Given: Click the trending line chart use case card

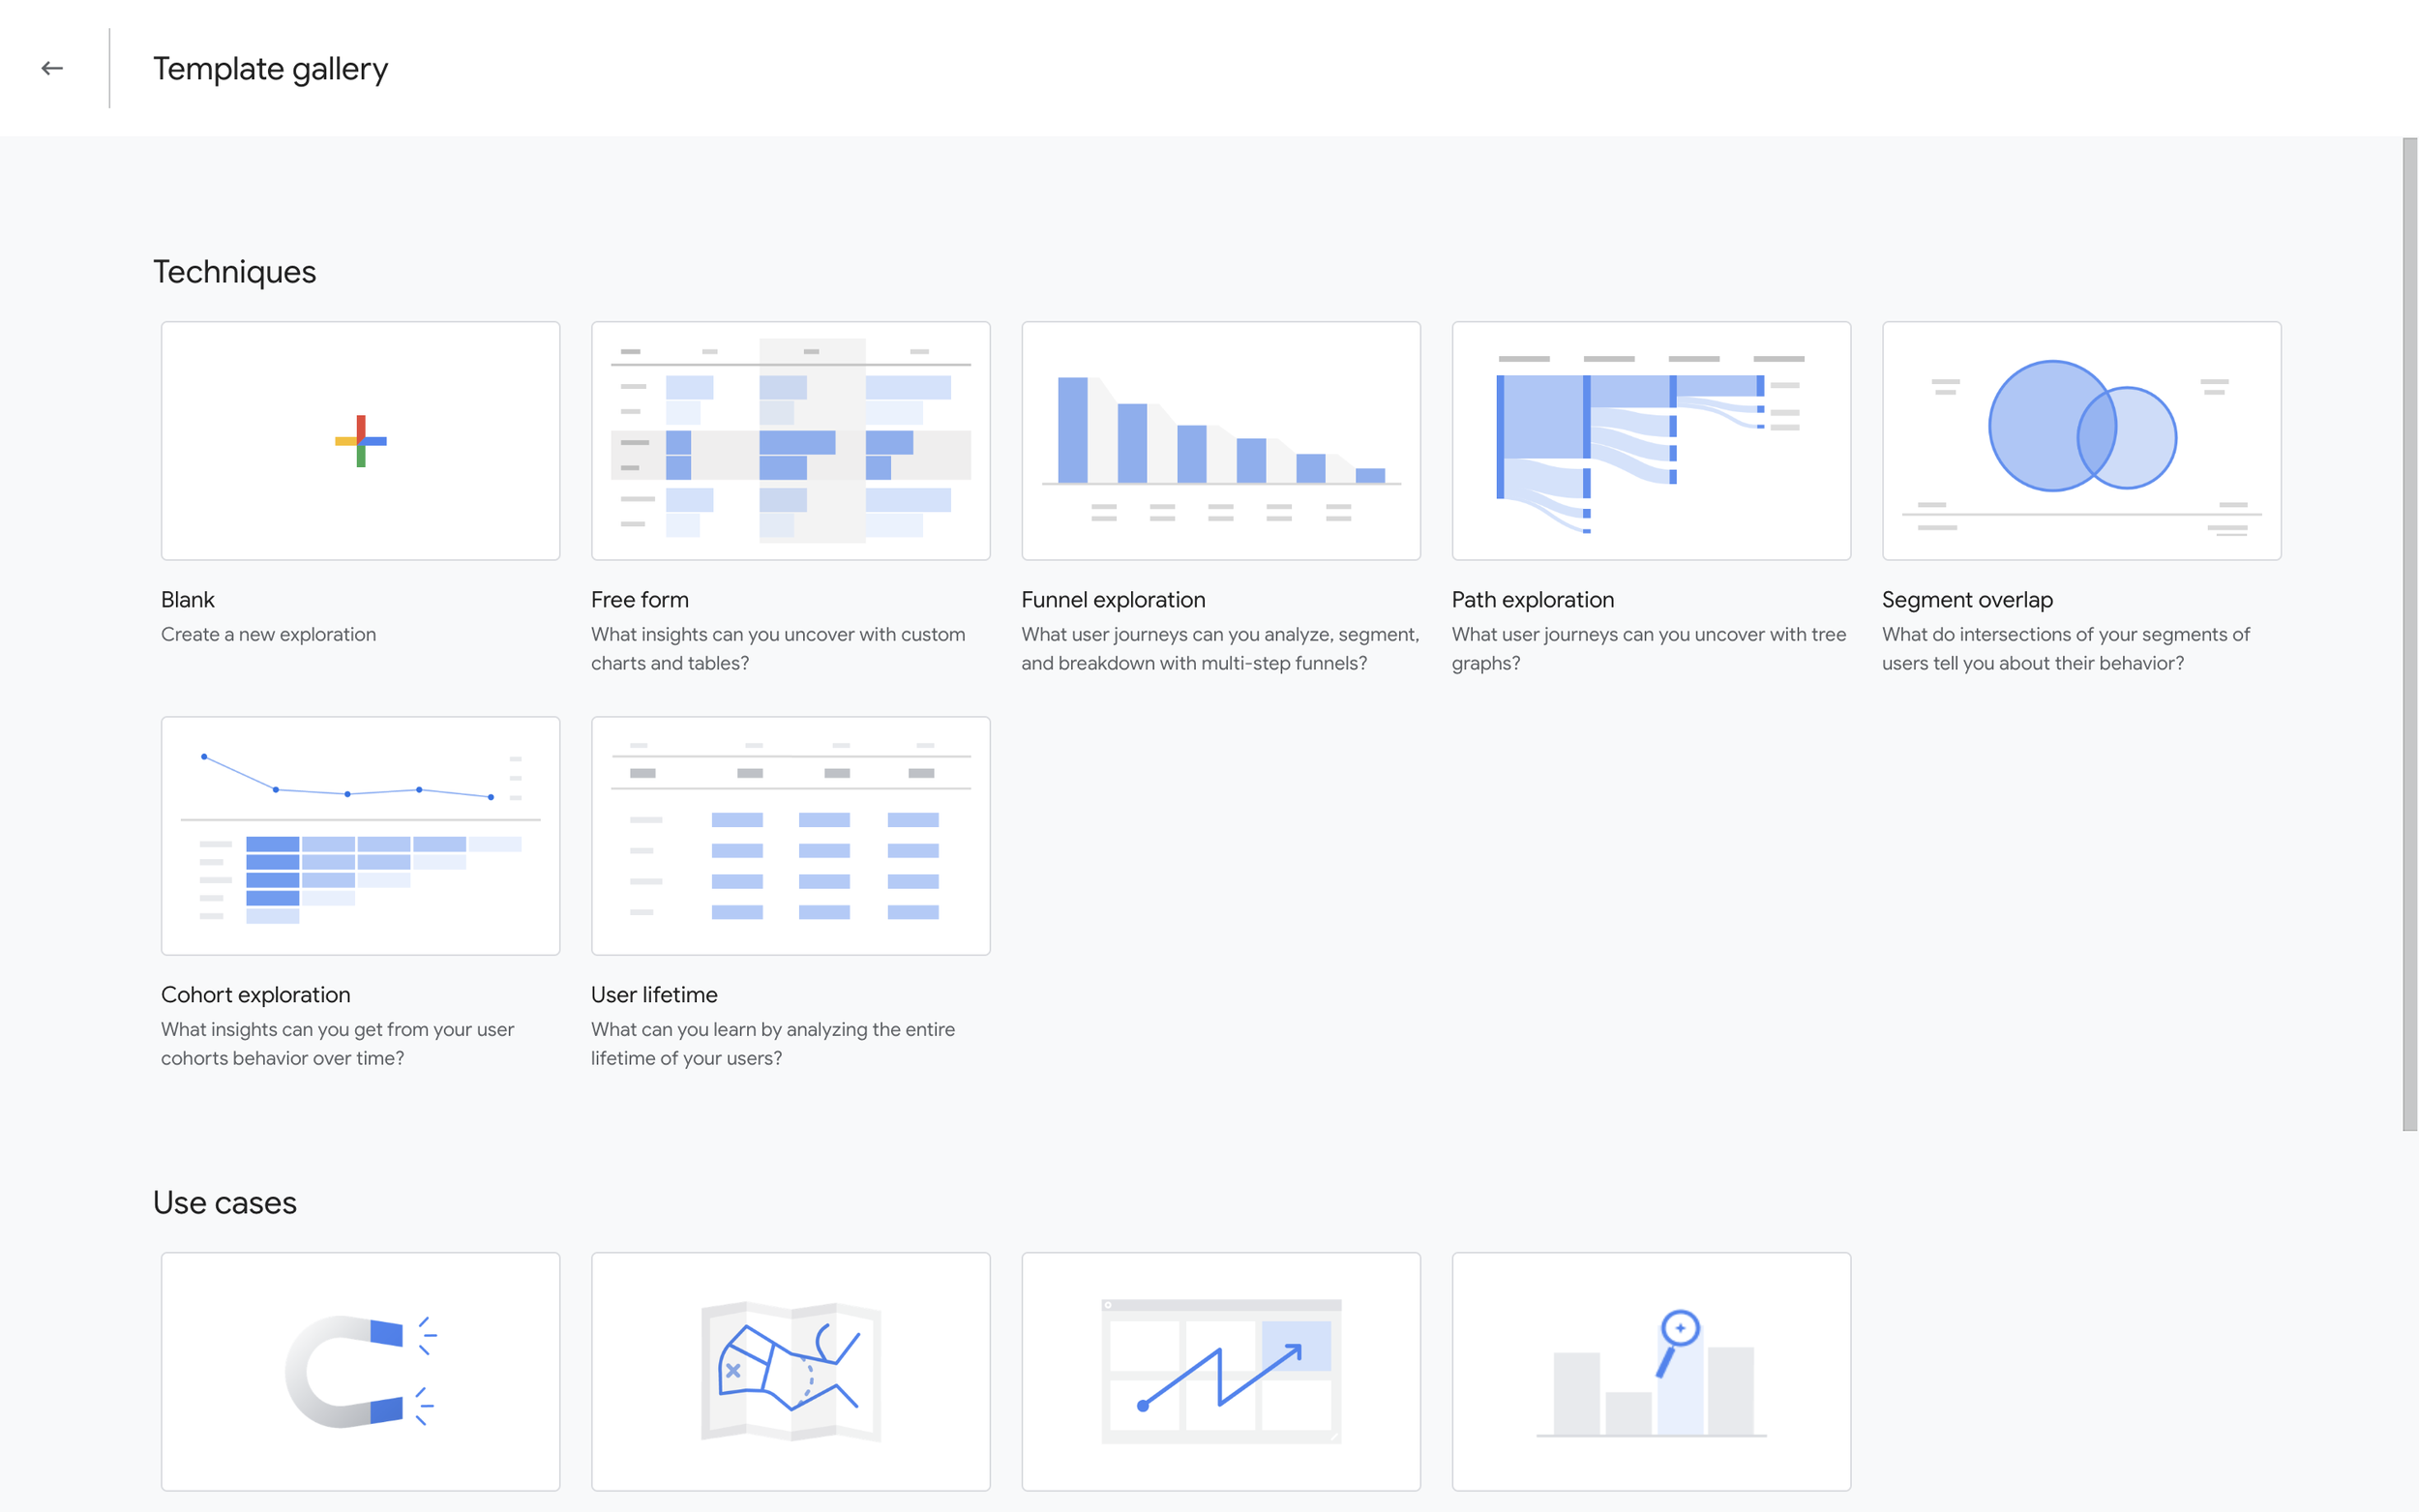Looking at the screenshot, I should (x=1220, y=1371).
